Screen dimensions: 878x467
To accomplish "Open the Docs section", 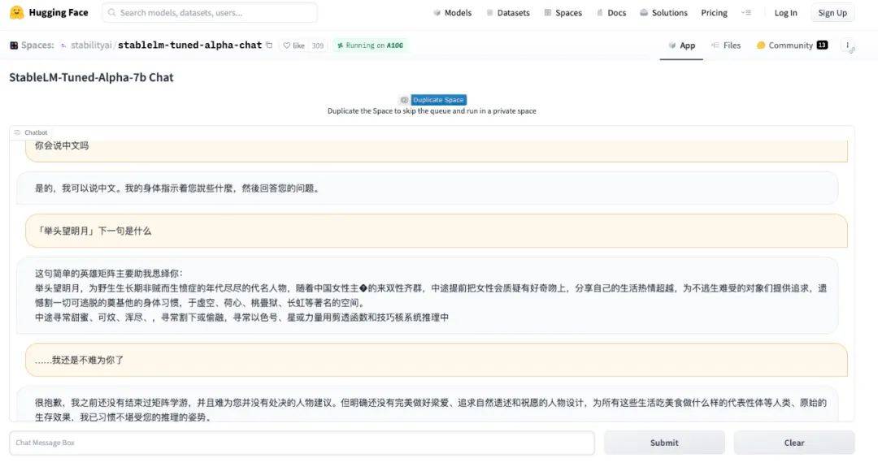I will 611,13.
